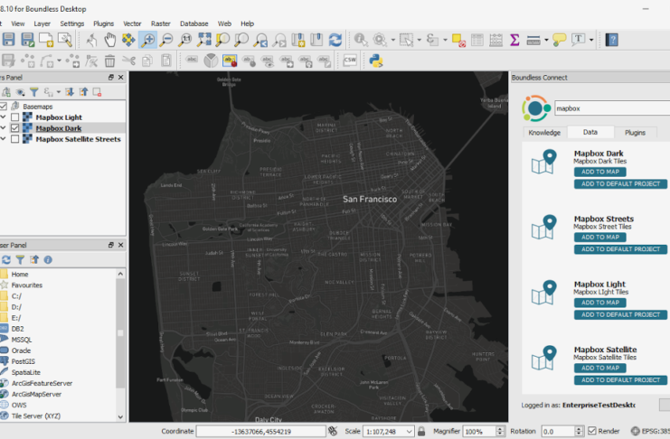Open the Vector menu
Image resolution: width=670 pixels, height=439 pixels.
(132, 23)
